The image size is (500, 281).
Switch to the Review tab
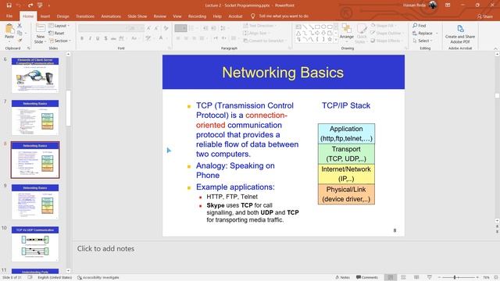(159, 16)
